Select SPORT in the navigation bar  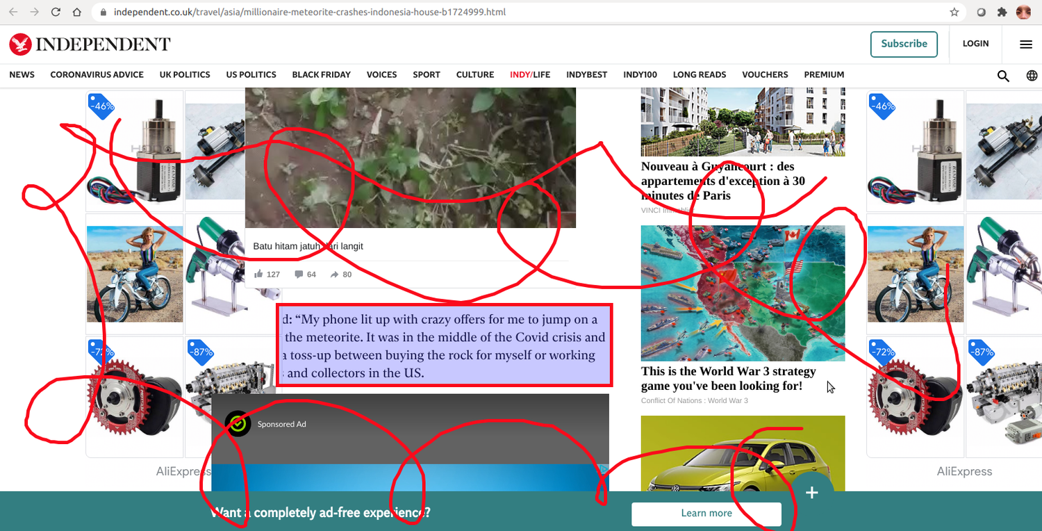pyautogui.click(x=427, y=75)
